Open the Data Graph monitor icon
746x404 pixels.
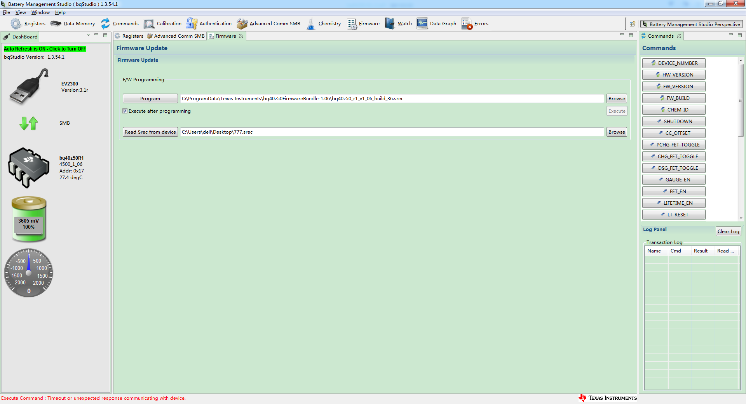422,24
